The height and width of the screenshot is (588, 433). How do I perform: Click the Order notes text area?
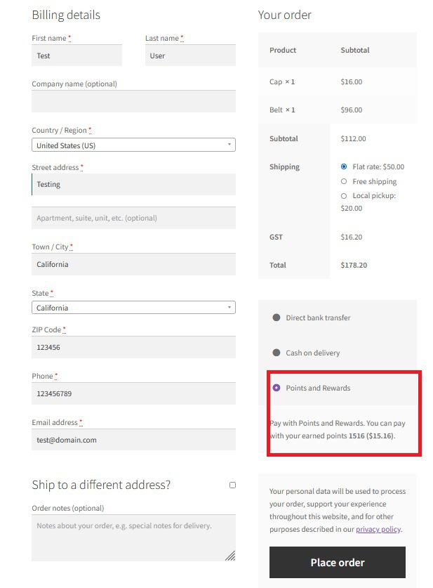tap(133, 537)
